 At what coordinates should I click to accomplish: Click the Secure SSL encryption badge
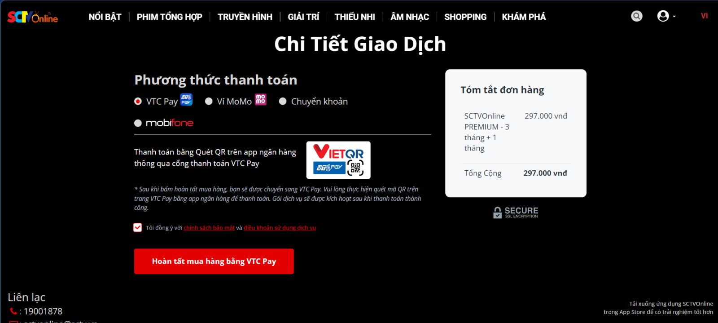coord(516,212)
